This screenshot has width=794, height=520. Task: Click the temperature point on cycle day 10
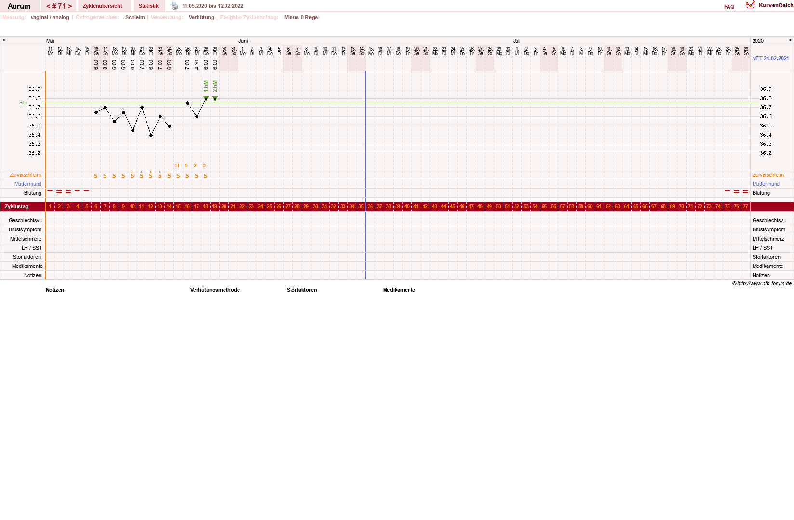(133, 130)
